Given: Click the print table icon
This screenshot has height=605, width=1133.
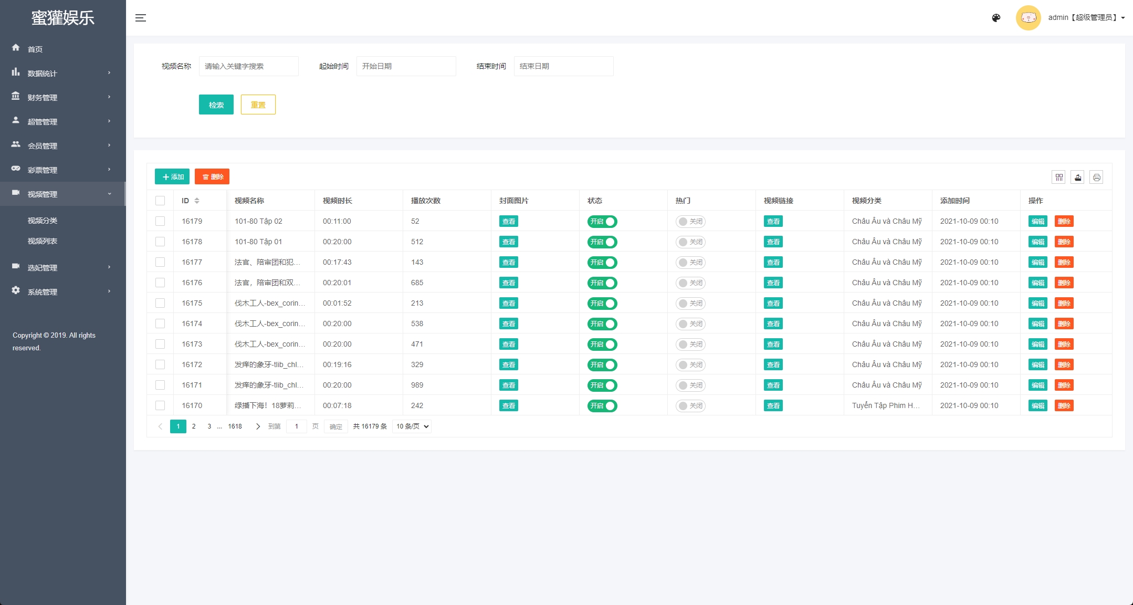Looking at the screenshot, I should [x=1096, y=178].
